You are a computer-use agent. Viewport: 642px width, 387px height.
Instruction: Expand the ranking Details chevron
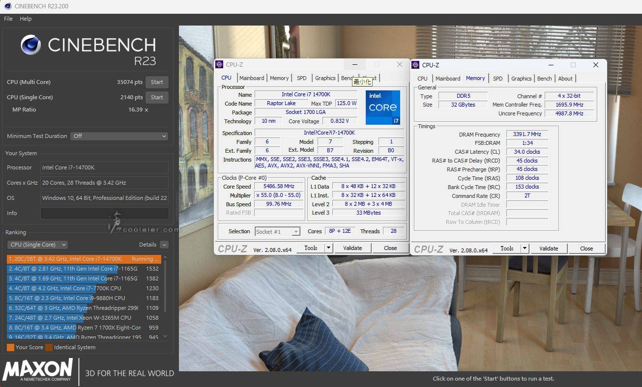[x=164, y=245]
